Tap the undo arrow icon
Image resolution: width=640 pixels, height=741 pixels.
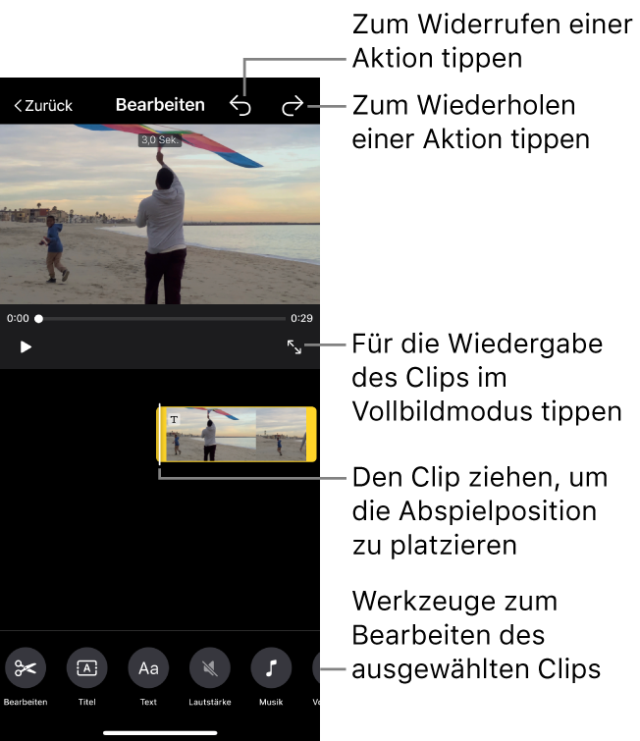click(240, 105)
